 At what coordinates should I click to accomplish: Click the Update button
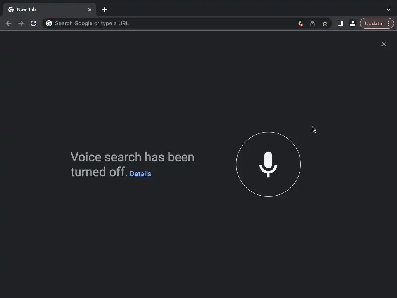(x=373, y=24)
